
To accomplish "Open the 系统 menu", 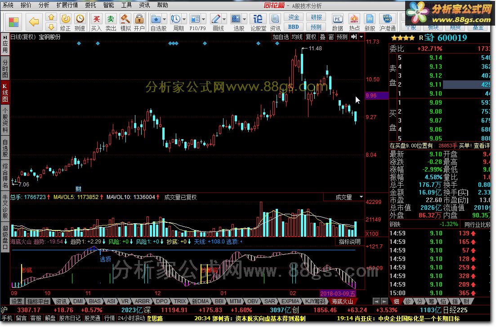I will (8, 5).
